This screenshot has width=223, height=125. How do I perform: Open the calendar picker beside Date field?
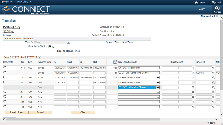tap(50, 47)
